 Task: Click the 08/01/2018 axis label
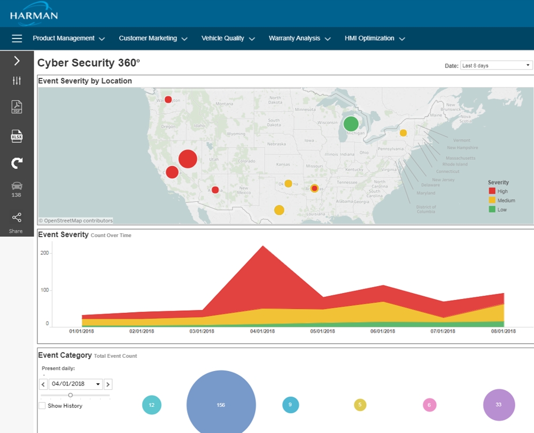504,331
